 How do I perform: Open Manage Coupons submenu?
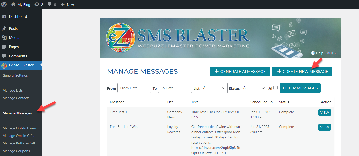click(x=16, y=151)
